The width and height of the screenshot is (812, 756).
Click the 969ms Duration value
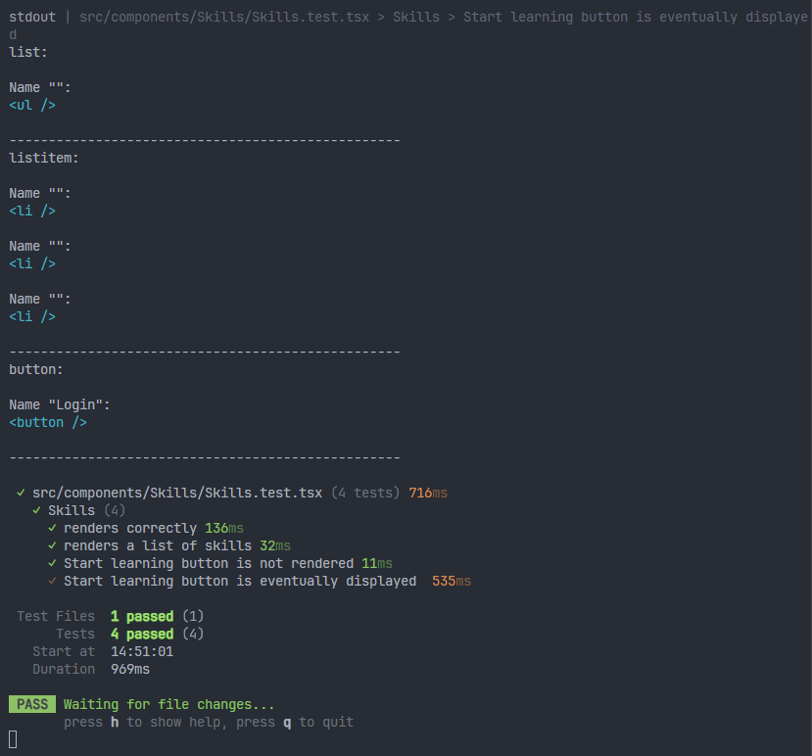130,669
